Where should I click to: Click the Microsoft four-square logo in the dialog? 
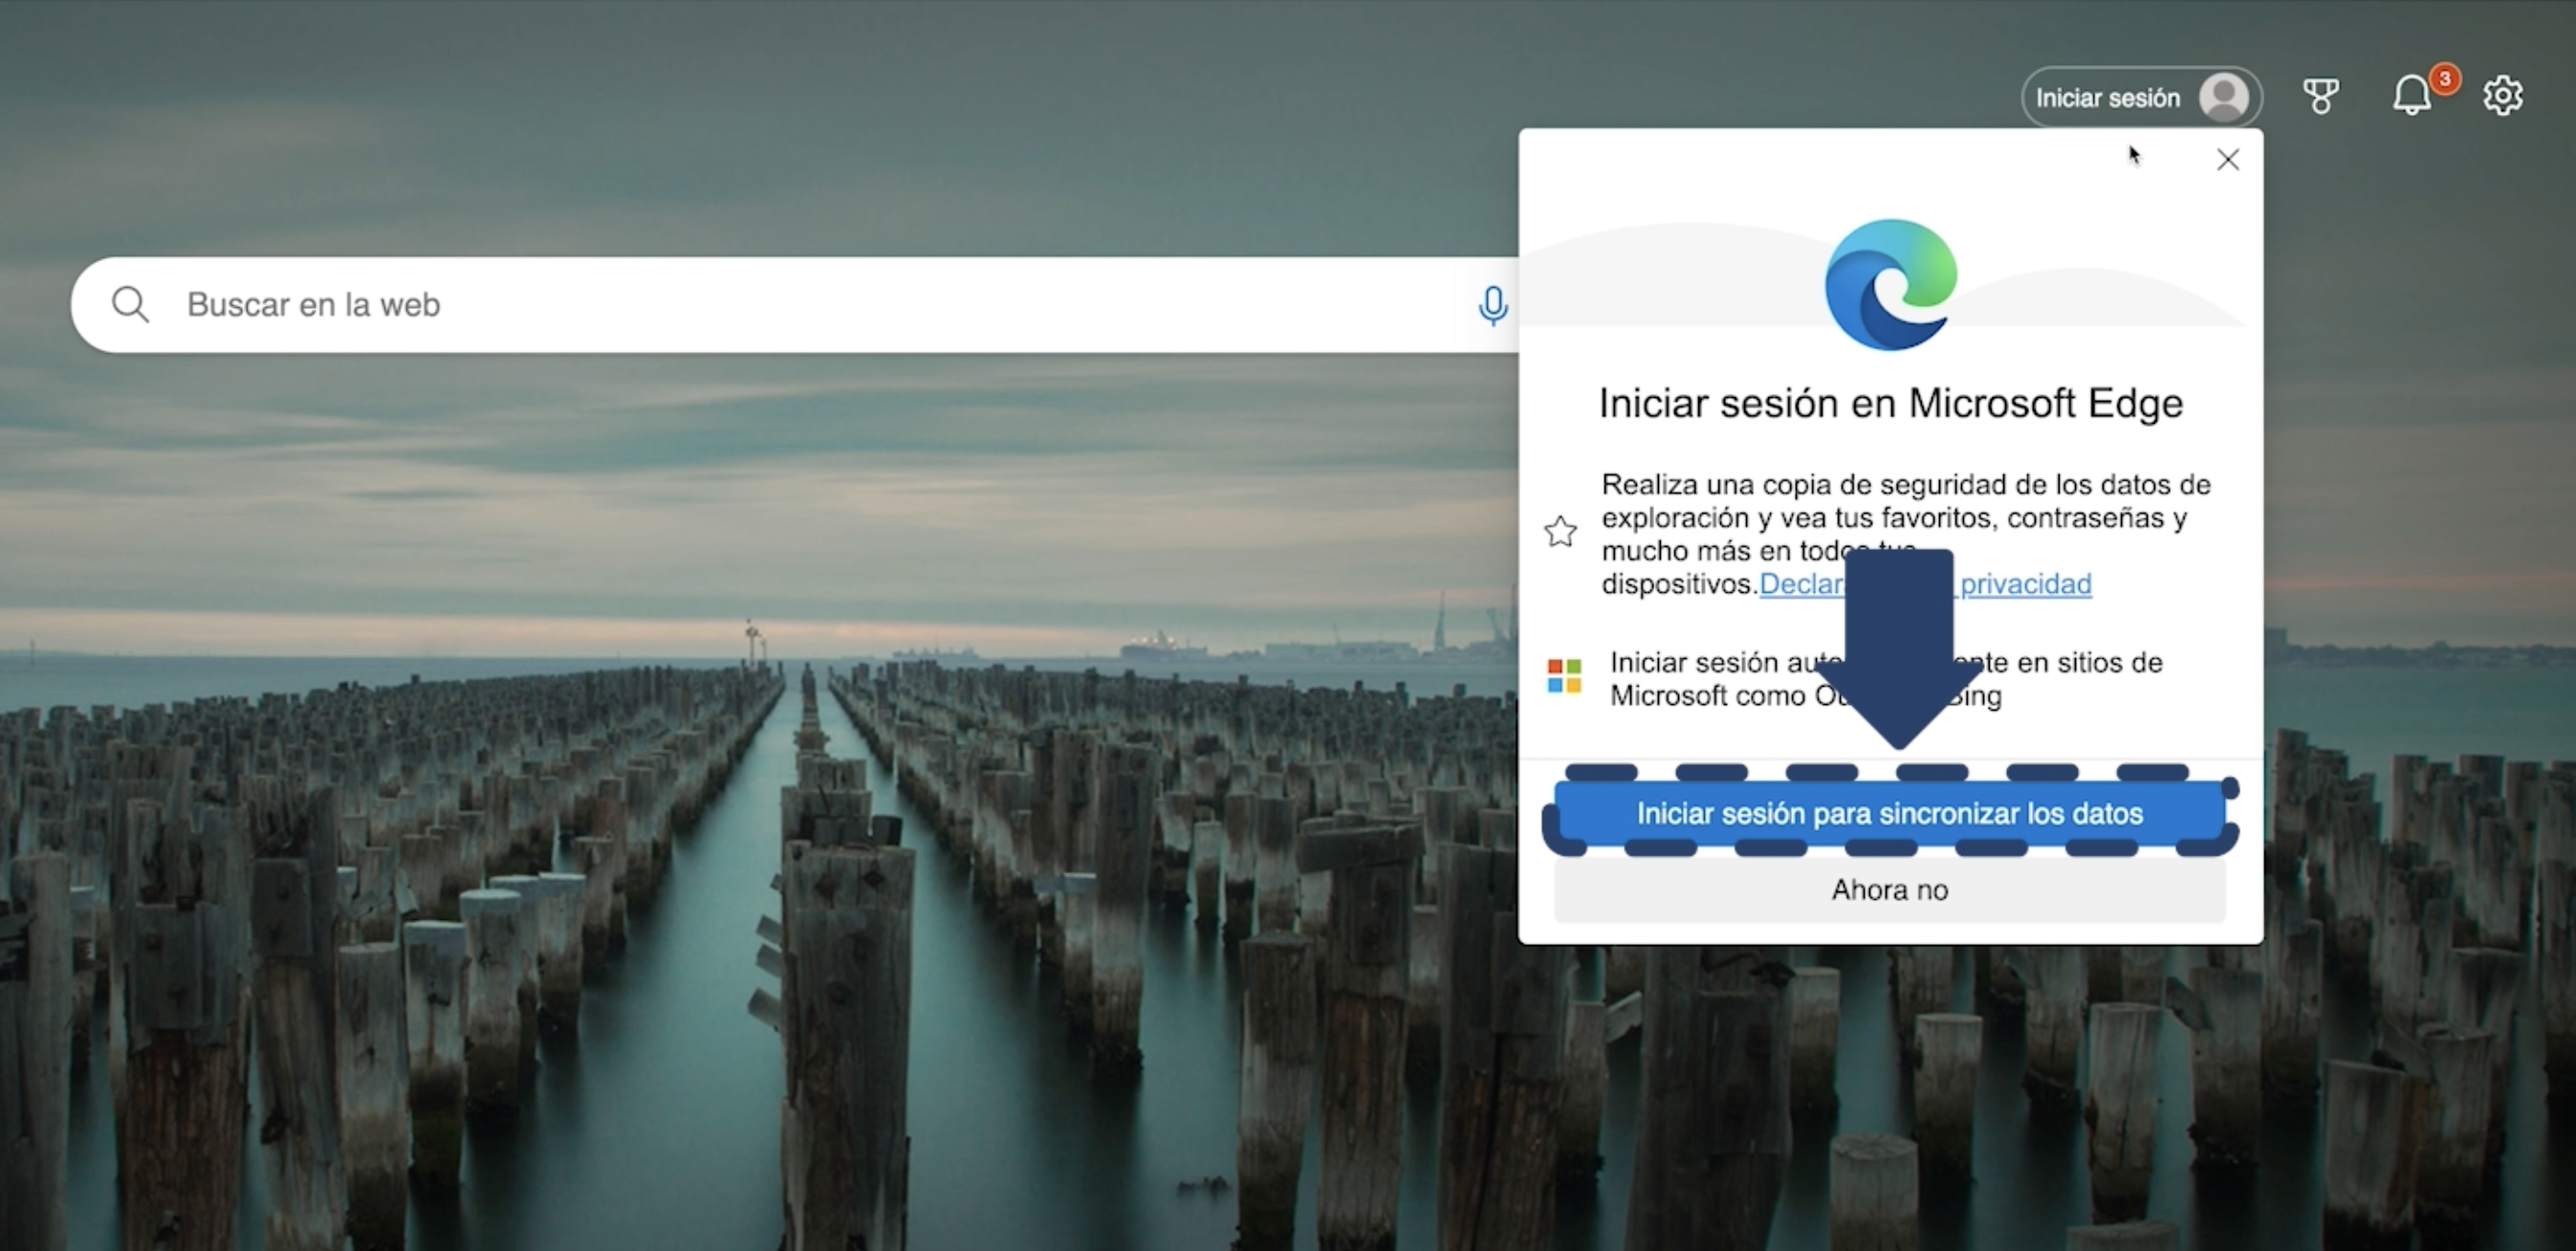(1565, 677)
